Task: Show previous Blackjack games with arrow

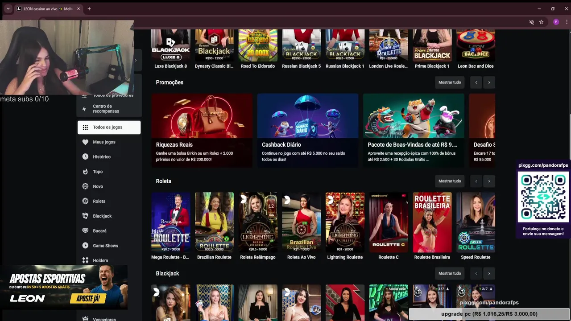Action: (476, 273)
